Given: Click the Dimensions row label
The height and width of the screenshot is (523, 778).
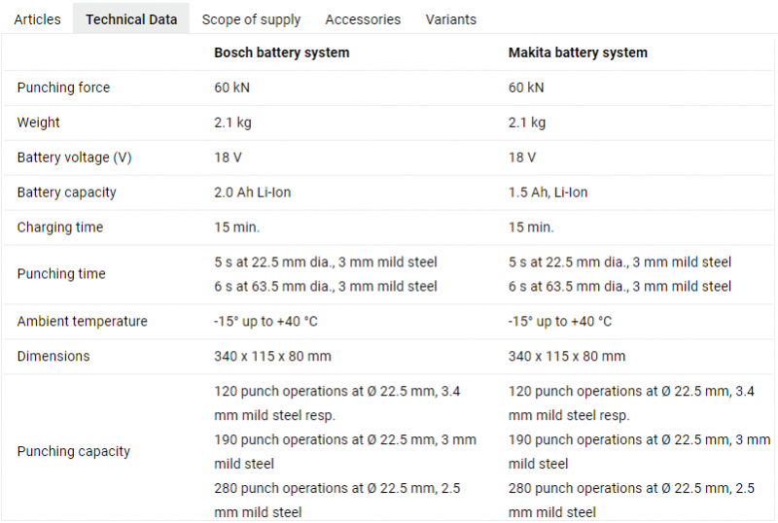Looking at the screenshot, I should 53,356.
